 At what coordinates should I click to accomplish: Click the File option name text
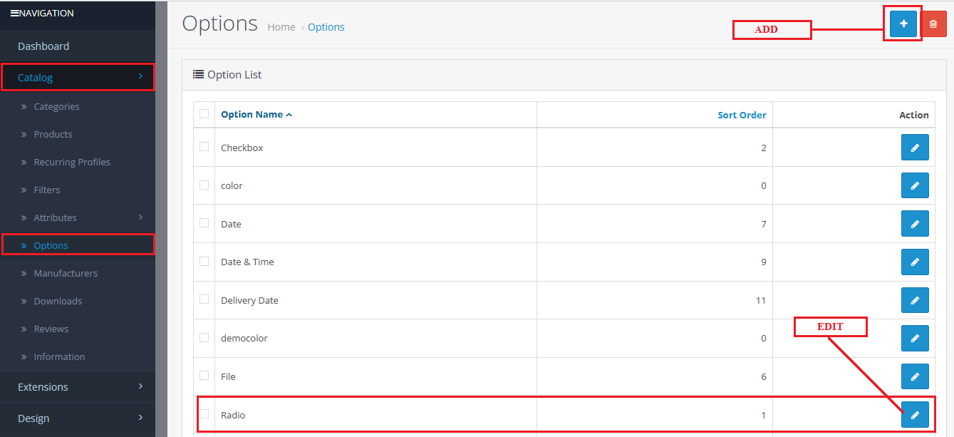pos(228,376)
